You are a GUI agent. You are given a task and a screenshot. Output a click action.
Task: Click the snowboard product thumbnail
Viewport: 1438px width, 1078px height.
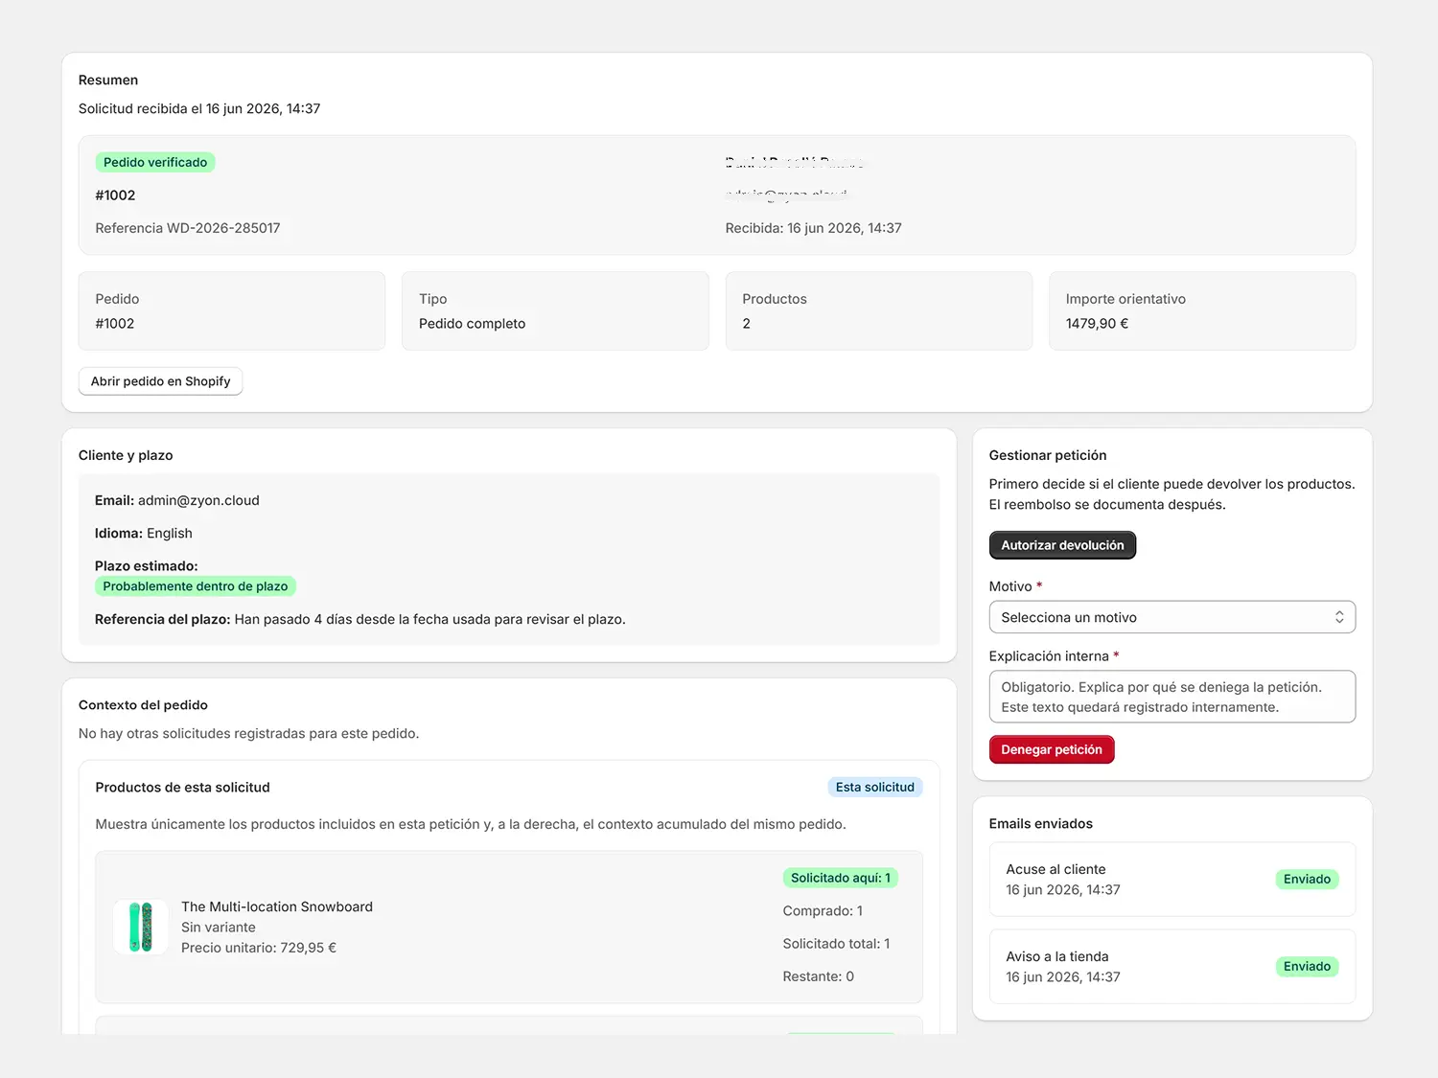point(141,927)
